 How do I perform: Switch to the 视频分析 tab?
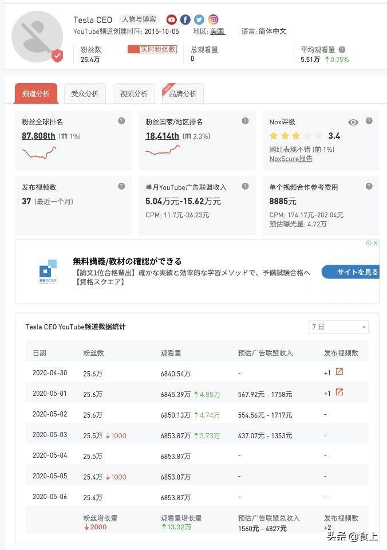coord(134,93)
